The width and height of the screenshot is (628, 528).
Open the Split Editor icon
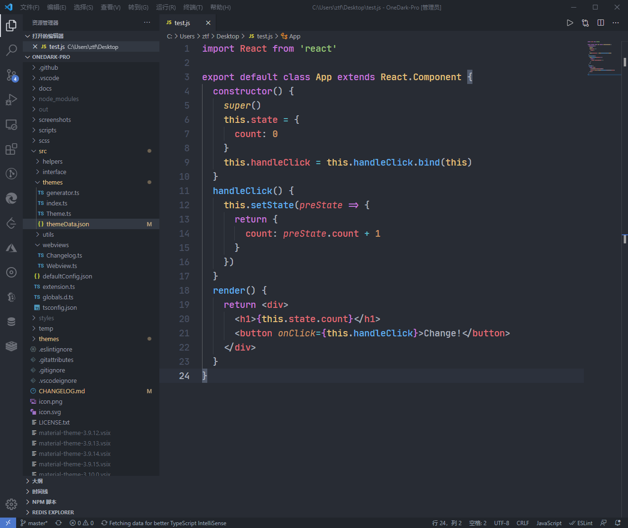pos(600,22)
